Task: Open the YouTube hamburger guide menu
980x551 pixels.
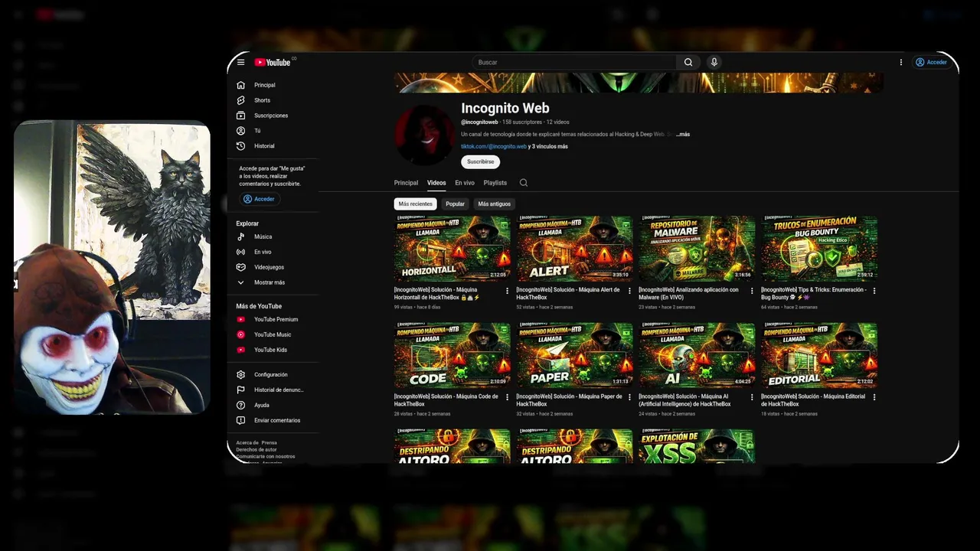Action: click(x=240, y=62)
